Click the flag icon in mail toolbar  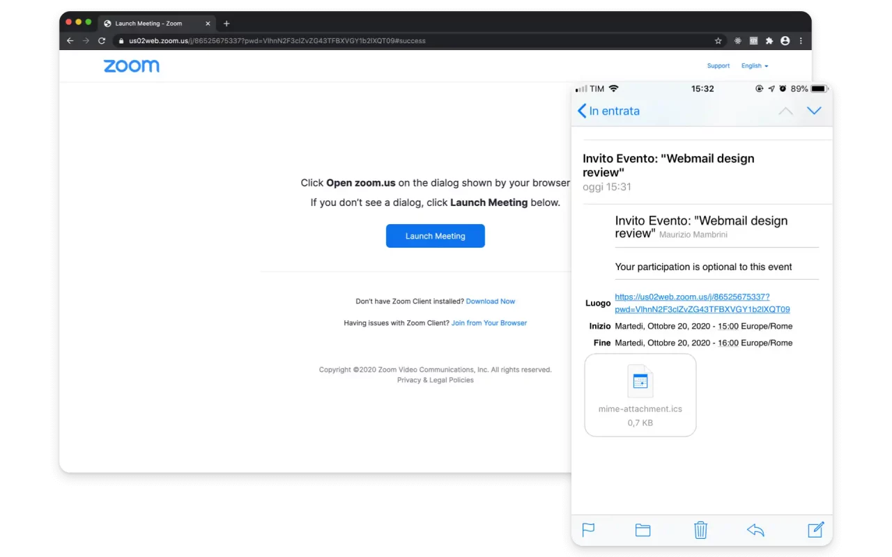[x=588, y=530]
